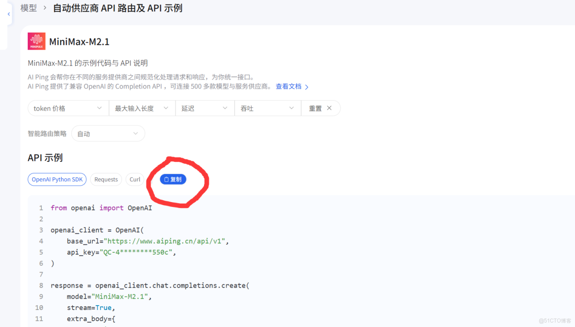Open the 最大输入长度 filter dropdown

coord(142,108)
